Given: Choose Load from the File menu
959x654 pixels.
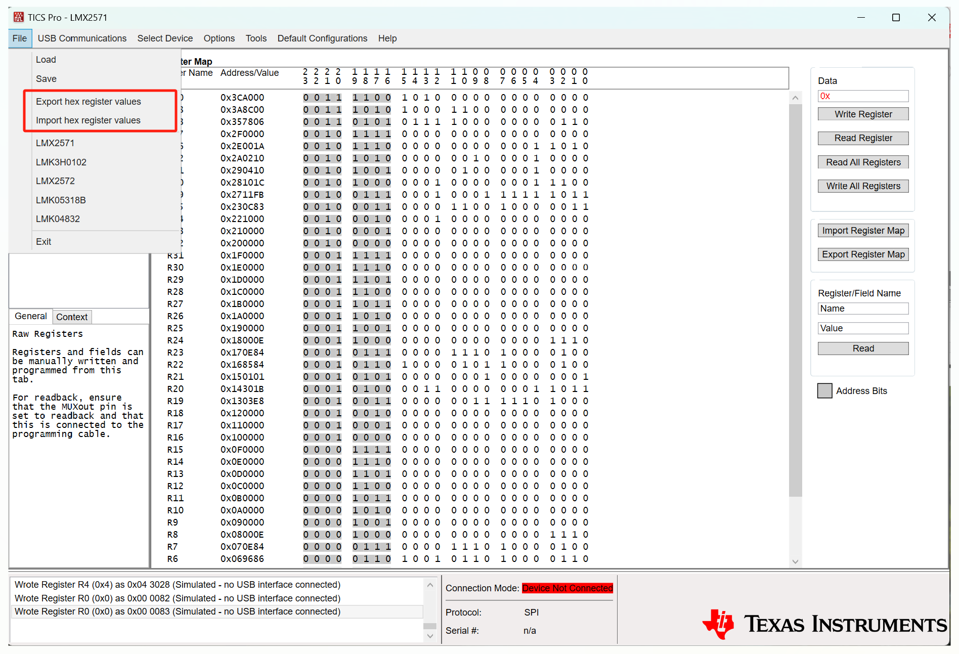Looking at the screenshot, I should [x=46, y=60].
